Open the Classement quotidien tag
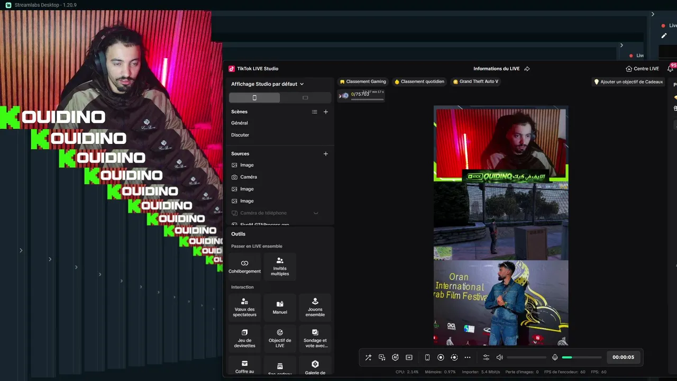This screenshot has height=381, width=677. (x=419, y=81)
